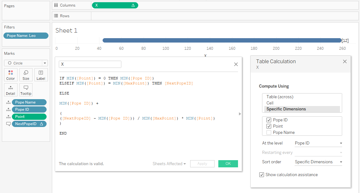The image size is (360, 193).
Task: Open the Label marks card
Action: (x=41, y=75)
